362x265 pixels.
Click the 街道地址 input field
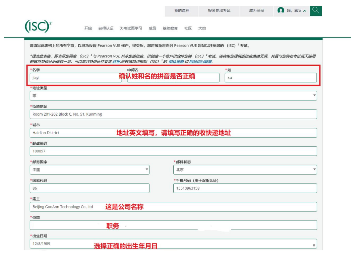pos(173,114)
